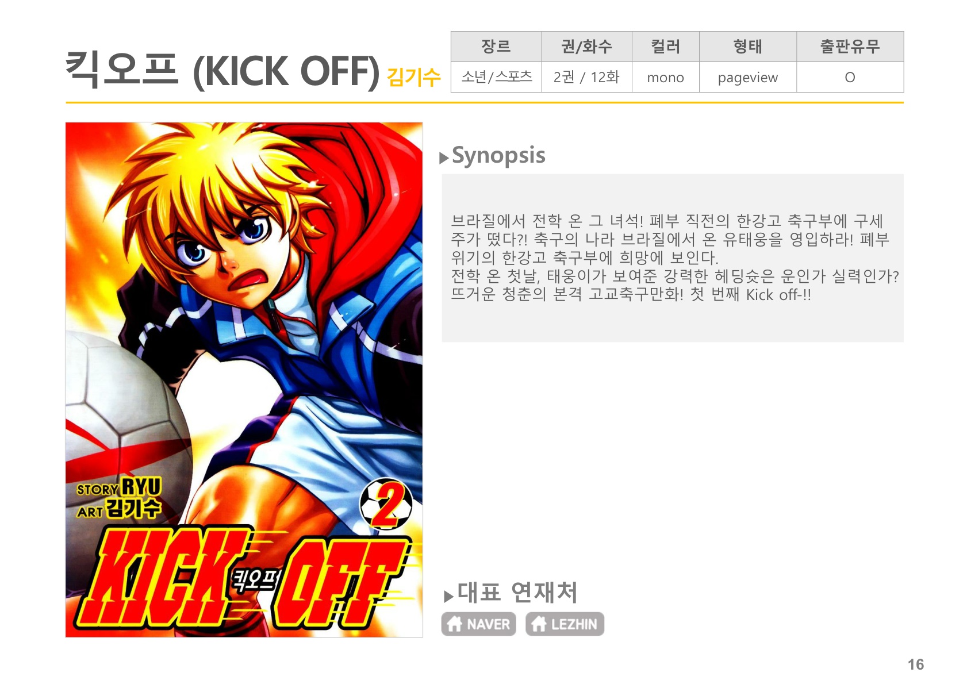Screen dimensions: 967x684
Task: Click the soccer ball volume 2 badge
Action: (386, 504)
